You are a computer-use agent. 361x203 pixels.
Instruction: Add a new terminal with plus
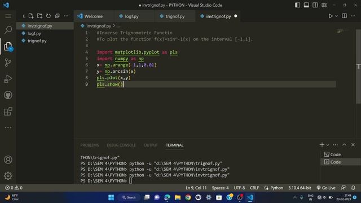(322, 145)
